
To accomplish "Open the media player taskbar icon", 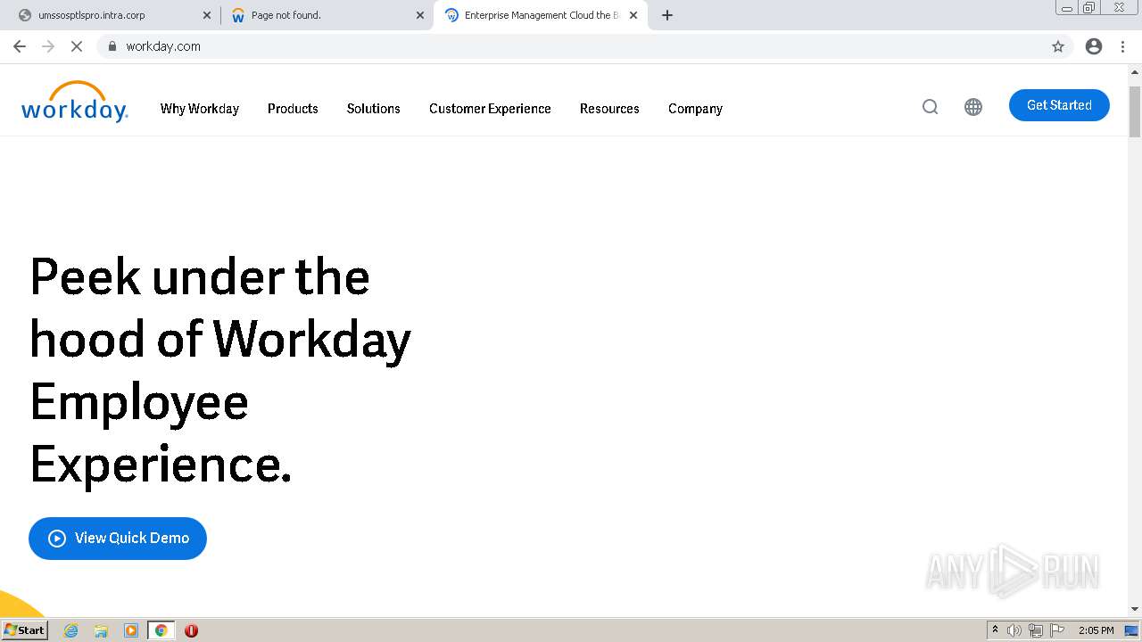I will coord(131,630).
